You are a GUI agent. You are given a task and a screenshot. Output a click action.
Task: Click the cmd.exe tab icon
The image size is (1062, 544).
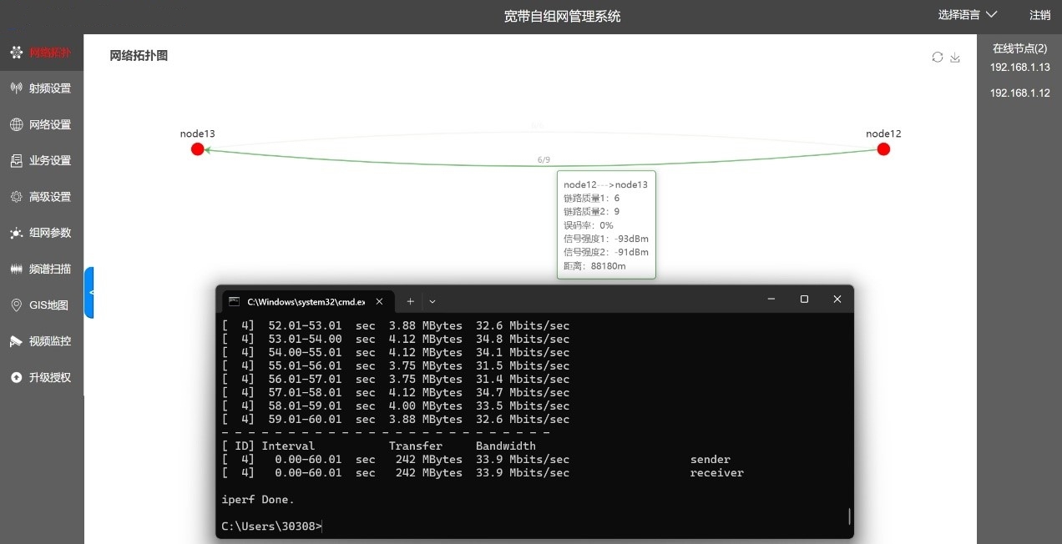pyautogui.click(x=235, y=301)
